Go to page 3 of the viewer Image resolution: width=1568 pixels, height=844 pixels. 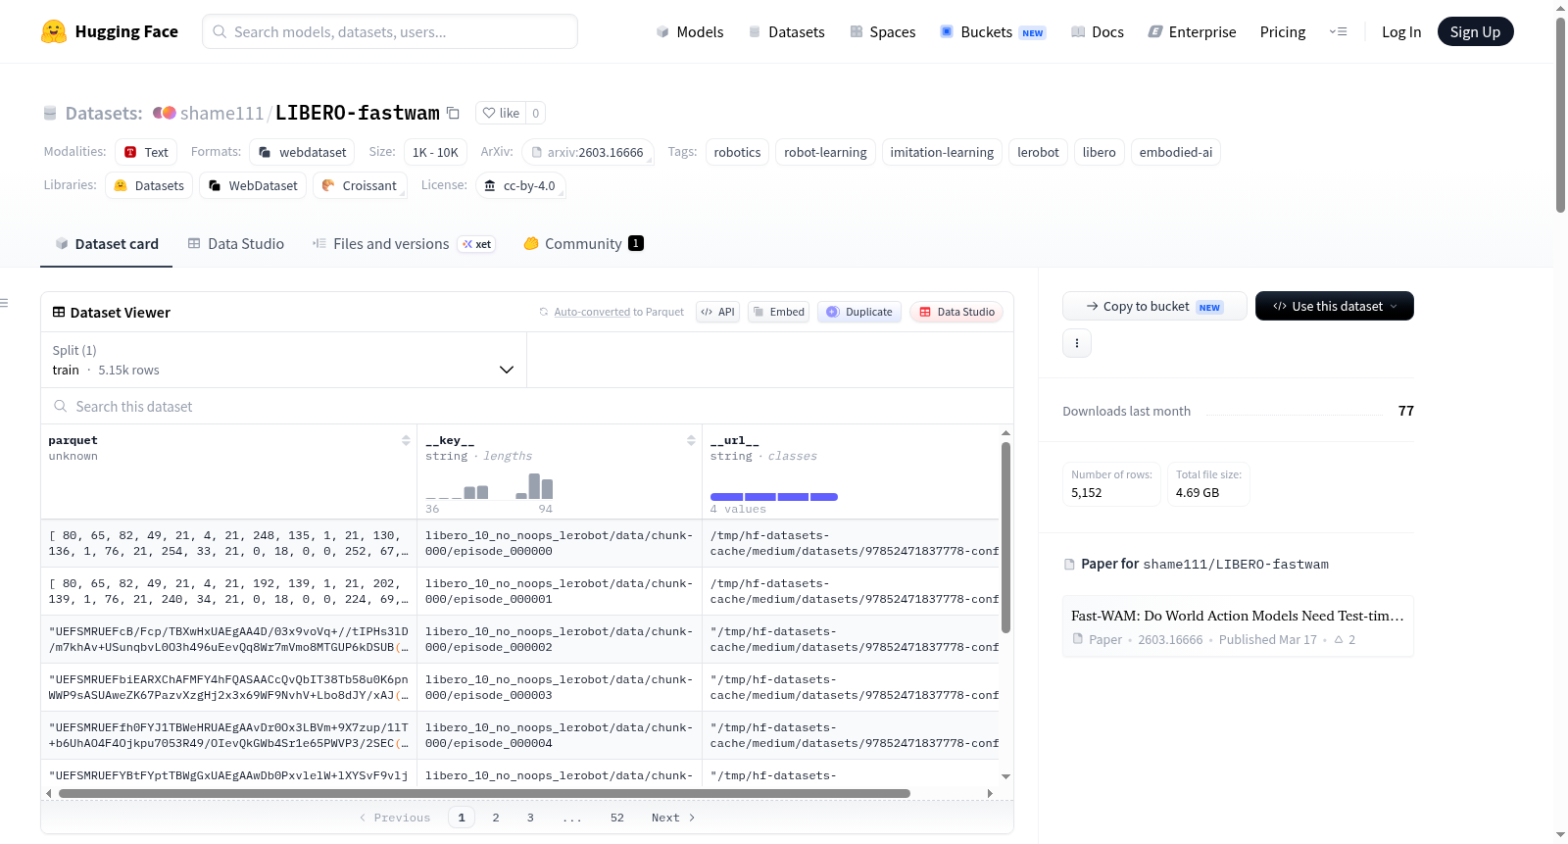[x=530, y=818]
